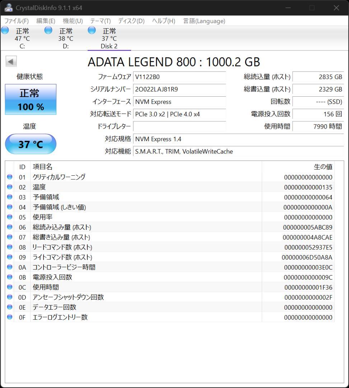Click raw value 00000000000064
This screenshot has height=388, width=349.
tap(308, 197)
